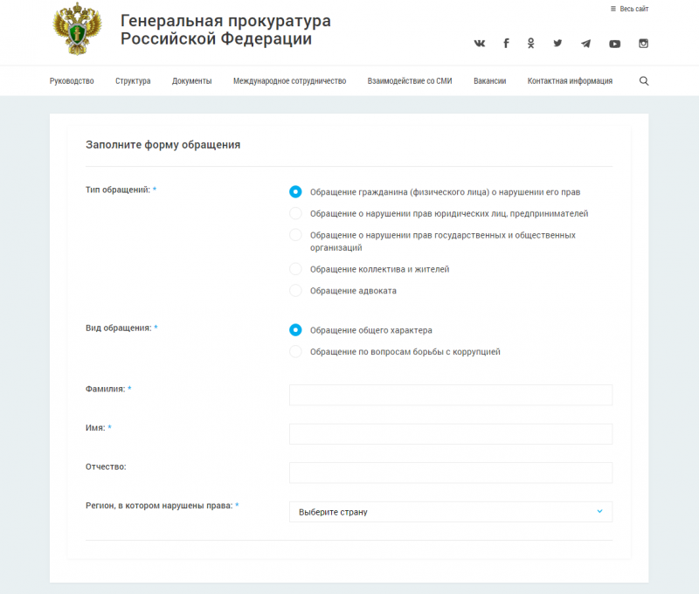Click the search magnifier icon
699x594 pixels.
pos(644,80)
